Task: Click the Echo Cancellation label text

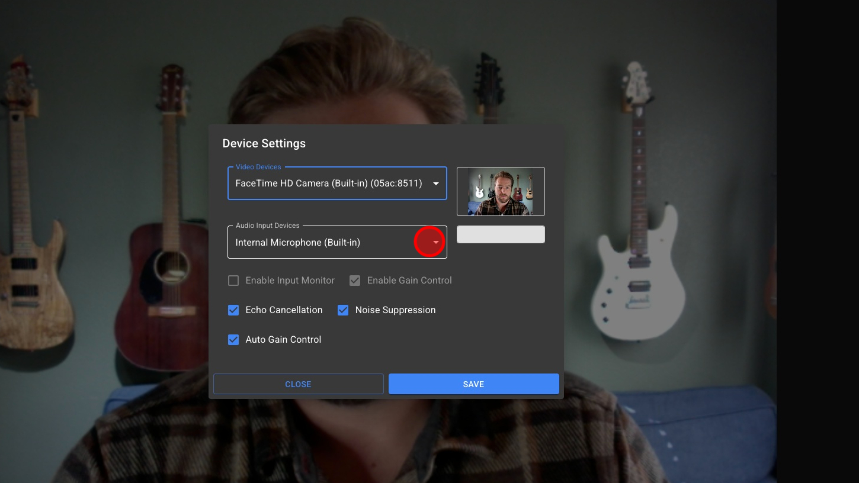Action: tap(284, 310)
